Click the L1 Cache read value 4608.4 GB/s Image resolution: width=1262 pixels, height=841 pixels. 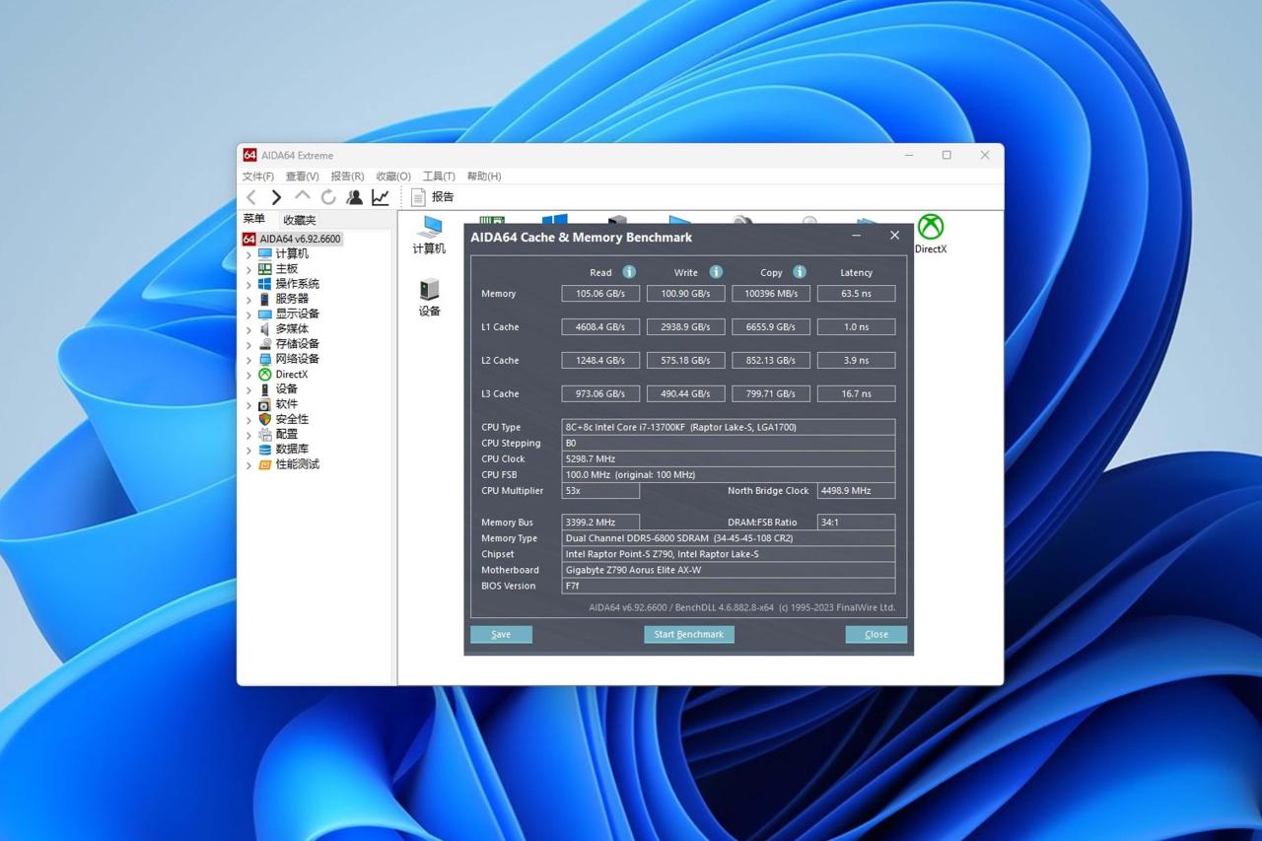click(600, 326)
